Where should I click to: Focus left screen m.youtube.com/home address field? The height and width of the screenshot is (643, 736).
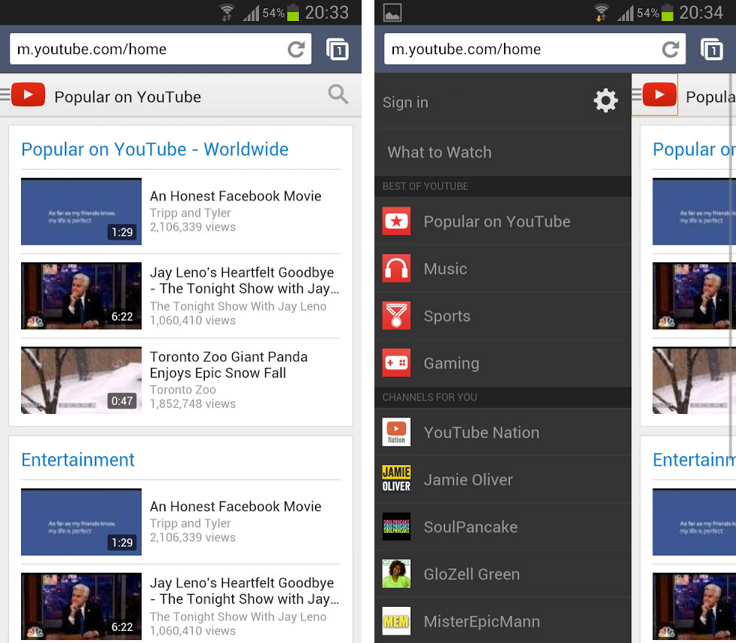160,49
